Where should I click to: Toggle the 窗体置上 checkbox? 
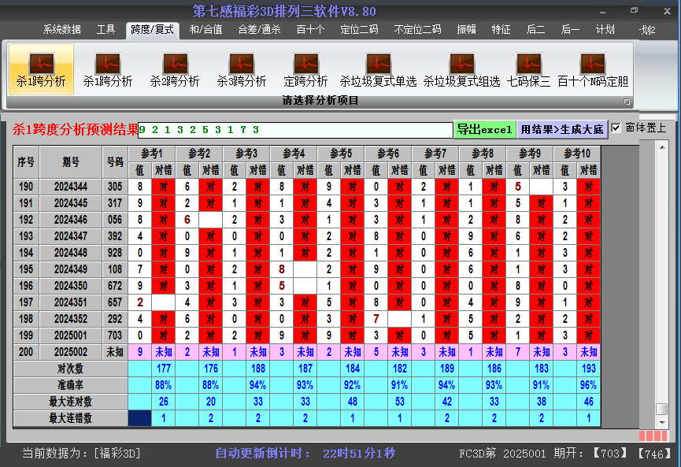coord(616,128)
